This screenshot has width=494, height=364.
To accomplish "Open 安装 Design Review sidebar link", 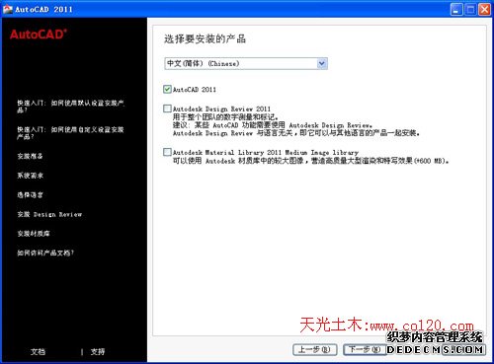I will pos(49,214).
